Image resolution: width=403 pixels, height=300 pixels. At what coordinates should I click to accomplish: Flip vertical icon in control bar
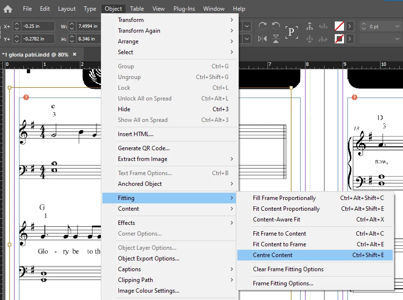276,39
